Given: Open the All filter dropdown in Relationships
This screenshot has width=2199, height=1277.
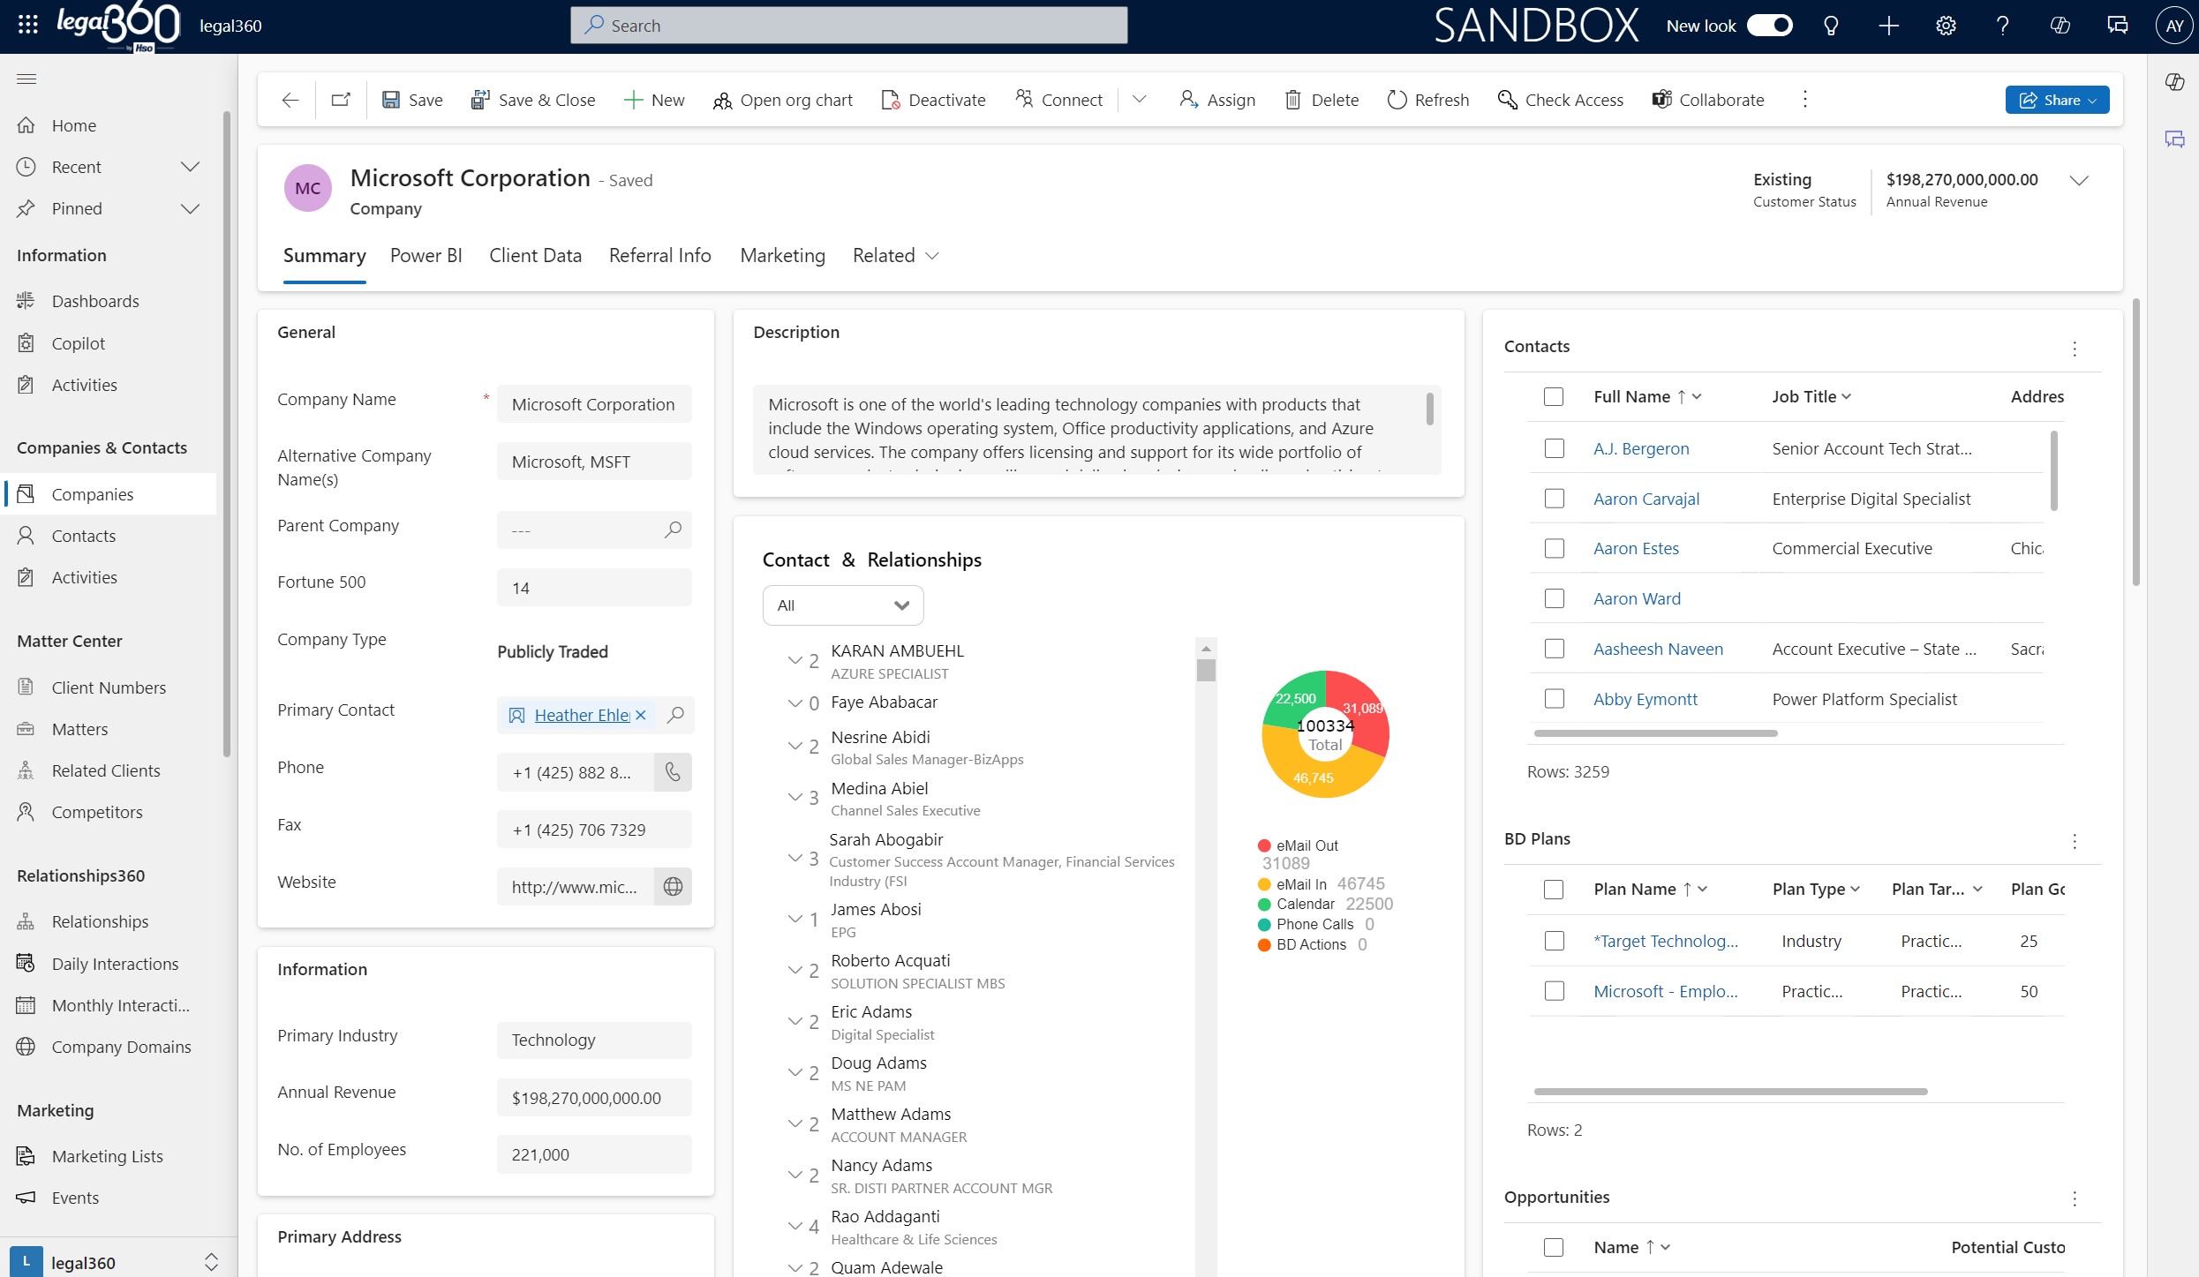Looking at the screenshot, I should [x=843, y=605].
